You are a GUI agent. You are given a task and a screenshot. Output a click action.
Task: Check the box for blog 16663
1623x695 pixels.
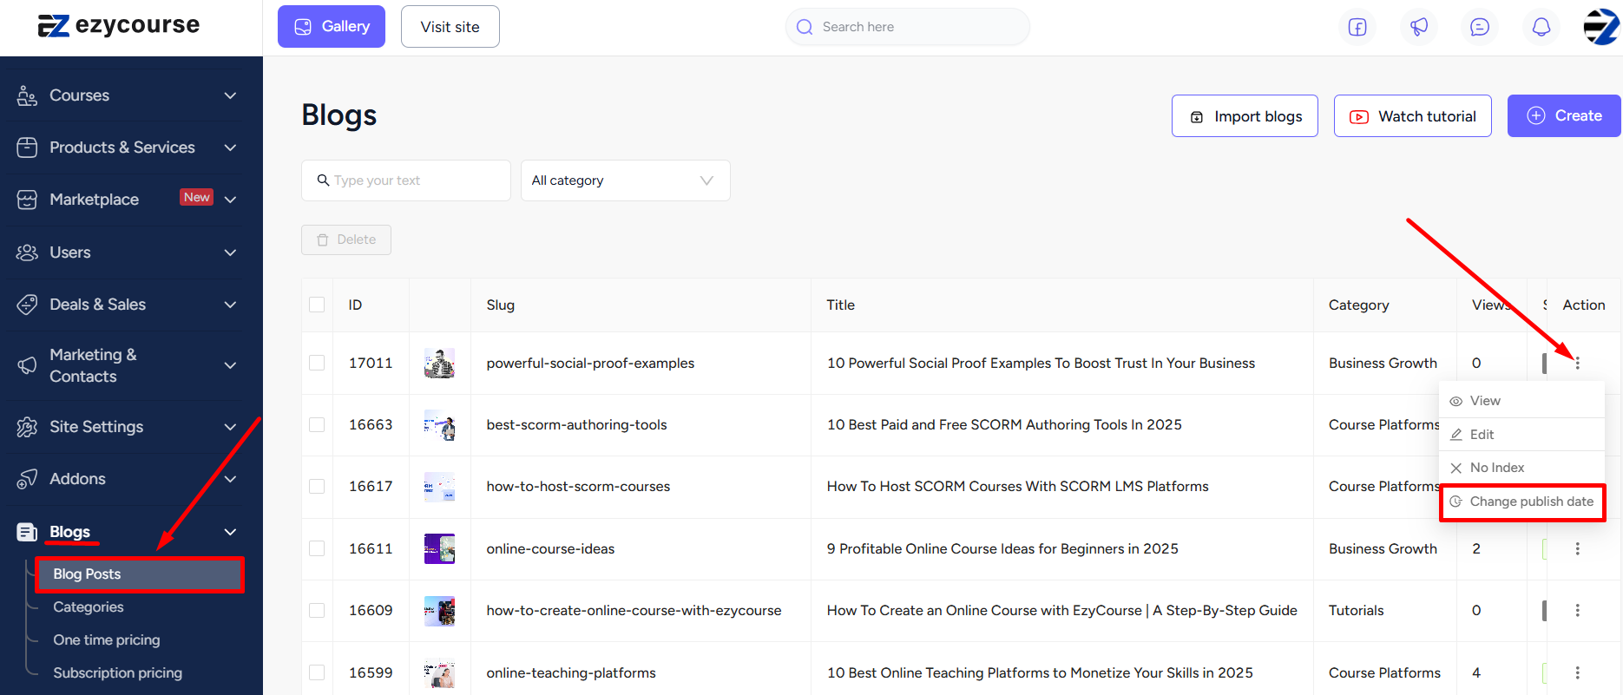click(x=317, y=424)
